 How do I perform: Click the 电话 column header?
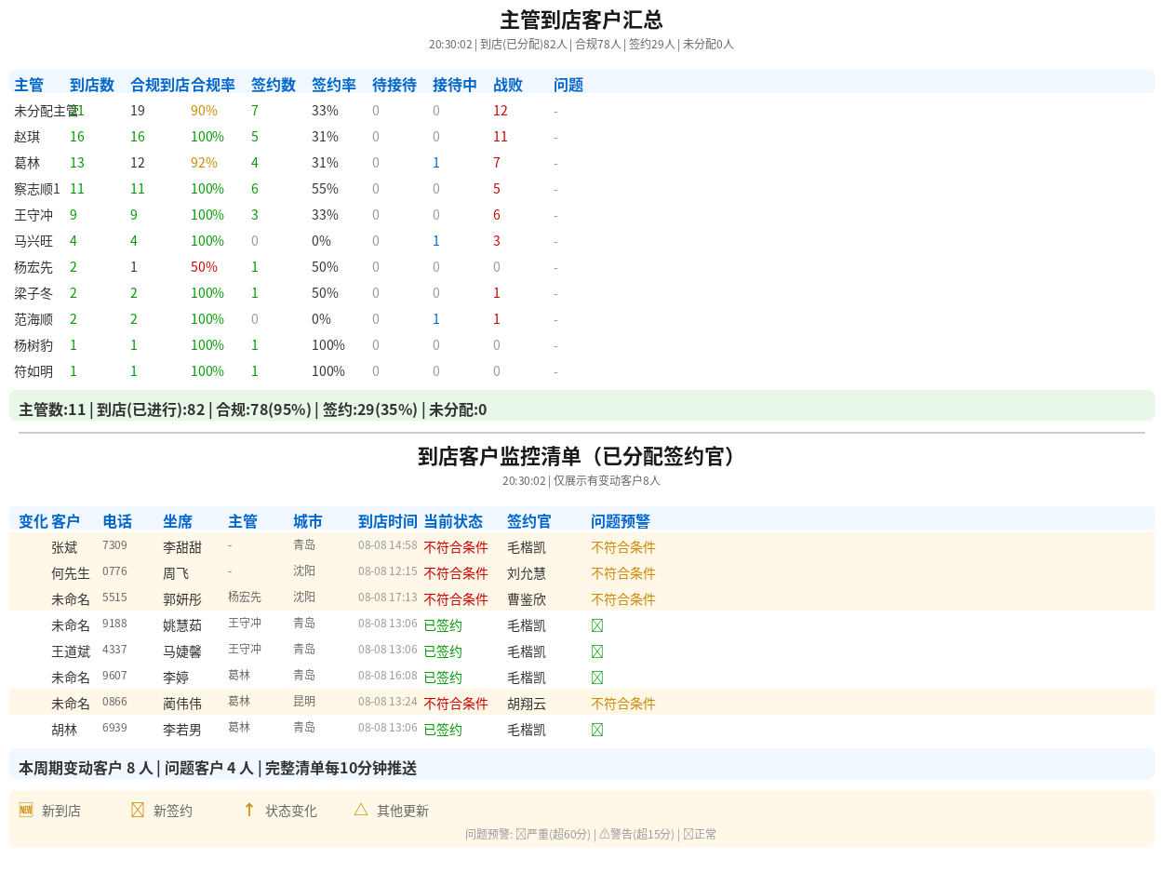[x=117, y=521]
